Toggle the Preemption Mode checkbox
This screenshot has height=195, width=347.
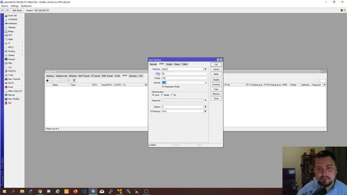coord(163,87)
